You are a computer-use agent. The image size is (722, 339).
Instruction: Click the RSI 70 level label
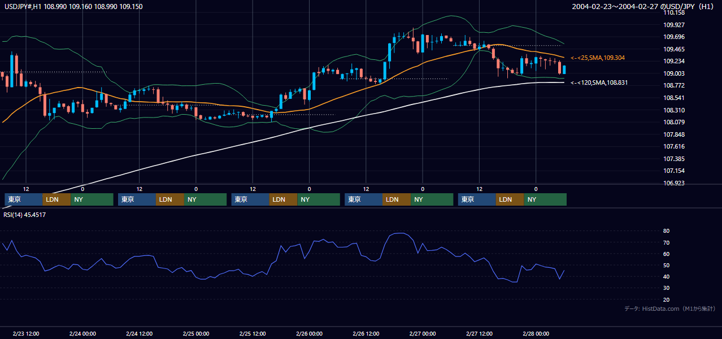[x=666, y=242]
